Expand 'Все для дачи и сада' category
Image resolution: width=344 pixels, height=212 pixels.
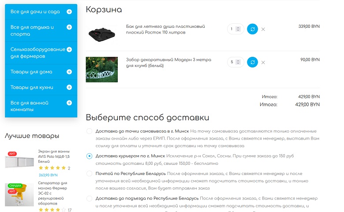(x=69, y=11)
